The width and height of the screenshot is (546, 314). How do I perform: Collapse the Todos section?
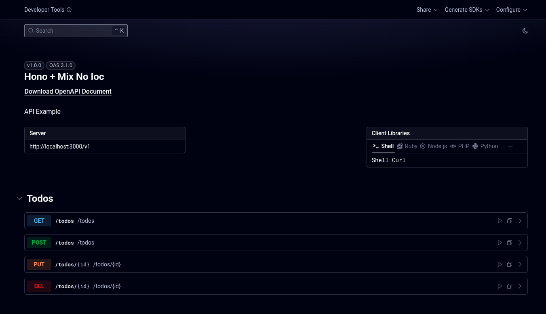tap(19, 199)
